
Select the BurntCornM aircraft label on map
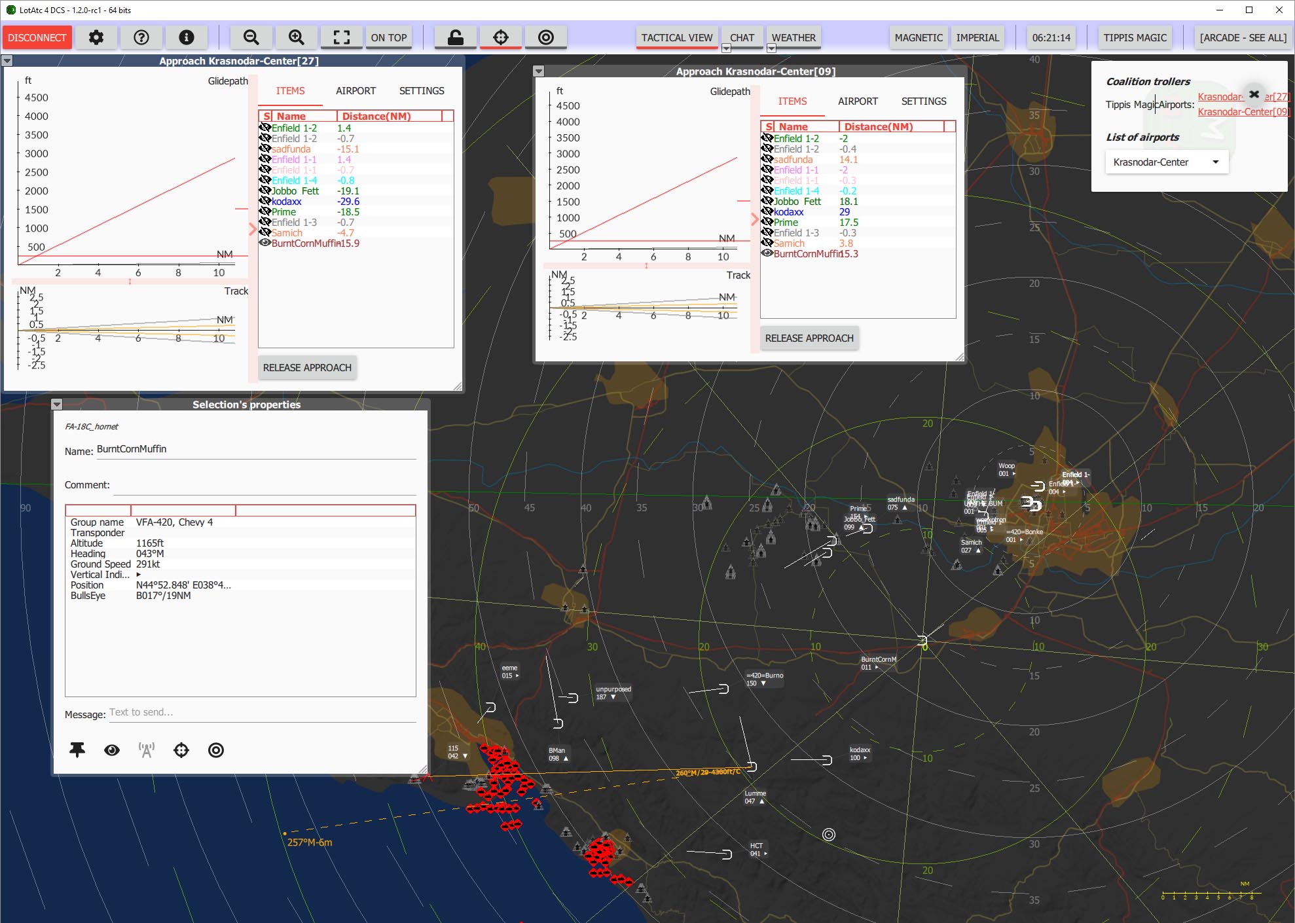tap(878, 663)
